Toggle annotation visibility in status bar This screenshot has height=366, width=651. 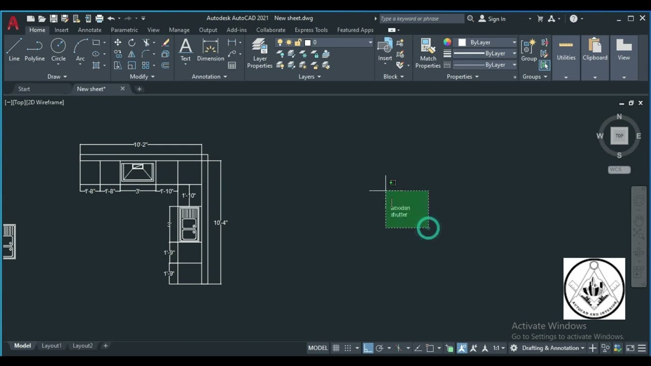pos(462,348)
